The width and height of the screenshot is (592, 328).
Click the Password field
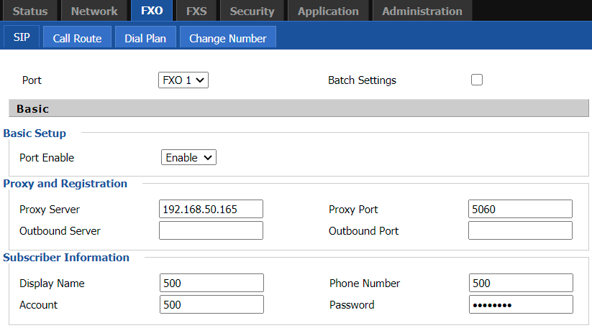(x=521, y=304)
